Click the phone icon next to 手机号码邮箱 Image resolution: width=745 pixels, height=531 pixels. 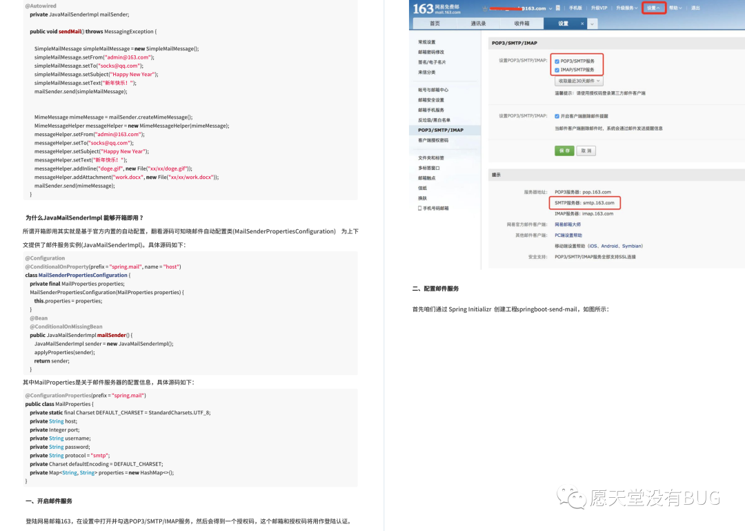coord(419,208)
